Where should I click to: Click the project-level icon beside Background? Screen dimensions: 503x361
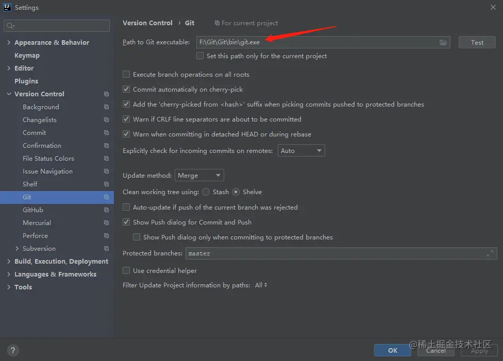[107, 107]
